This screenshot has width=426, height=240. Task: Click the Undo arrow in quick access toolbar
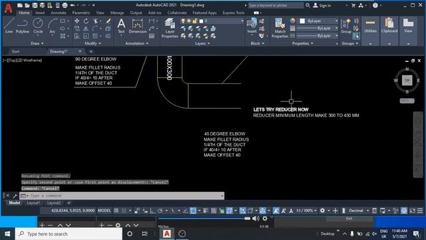73,5
